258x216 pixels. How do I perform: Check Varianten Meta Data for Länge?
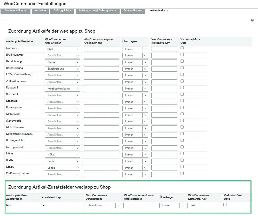pos(182,167)
